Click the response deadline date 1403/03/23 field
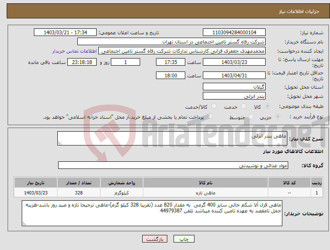330x250 pixels. tap(234, 62)
